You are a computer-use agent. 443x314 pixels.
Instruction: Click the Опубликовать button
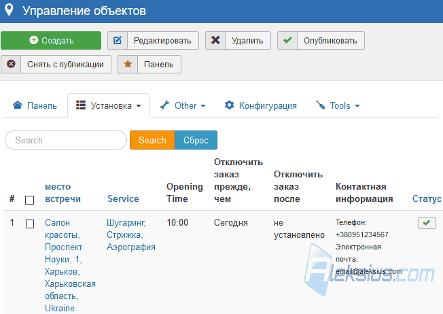click(321, 40)
